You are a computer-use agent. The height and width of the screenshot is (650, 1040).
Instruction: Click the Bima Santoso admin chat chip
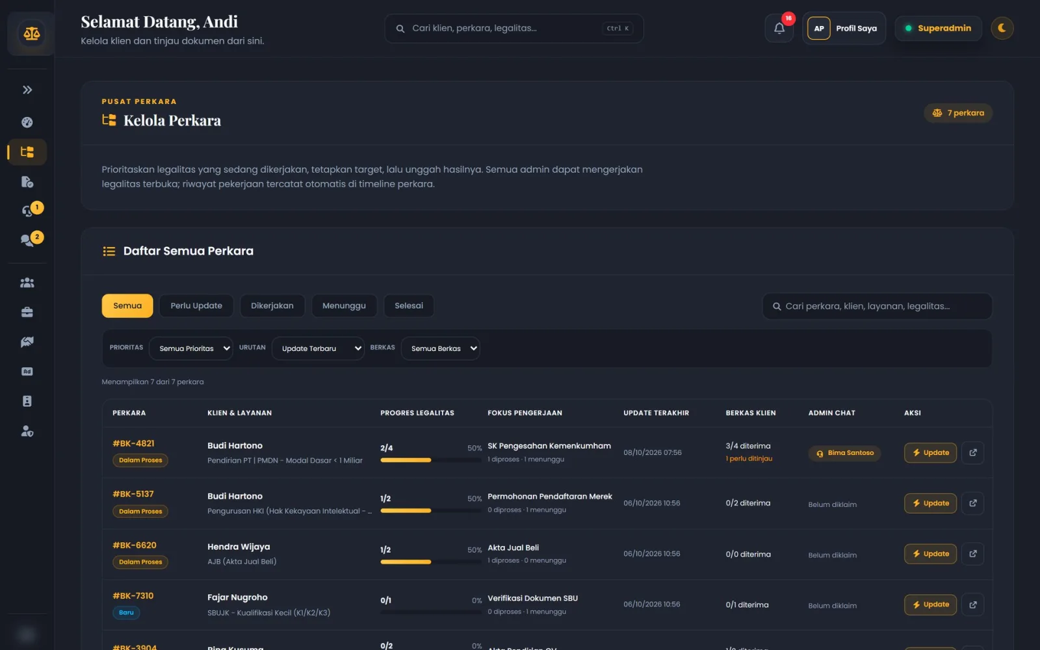point(844,453)
